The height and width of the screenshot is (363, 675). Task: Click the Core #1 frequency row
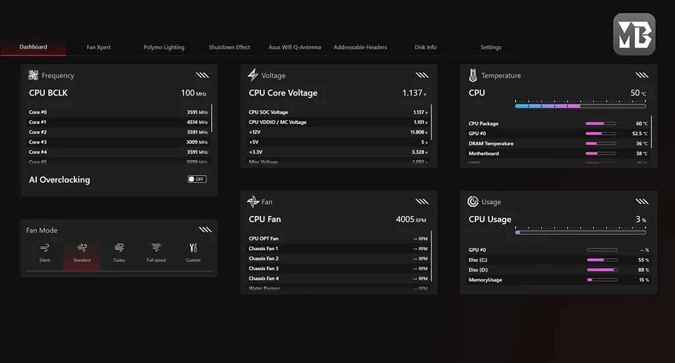[118, 122]
